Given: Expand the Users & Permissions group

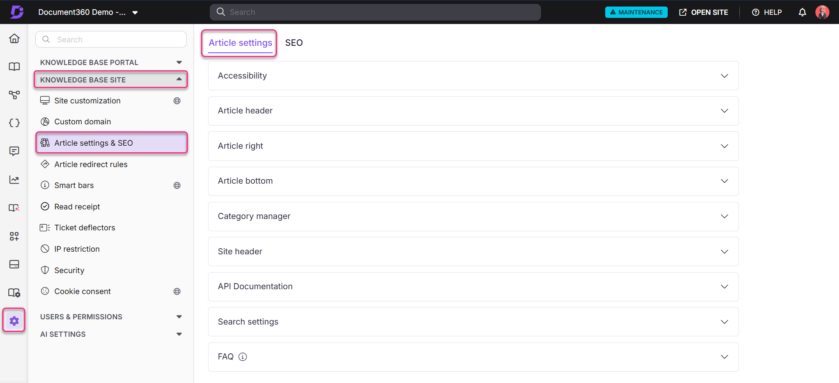Looking at the screenshot, I should click(111, 317).
